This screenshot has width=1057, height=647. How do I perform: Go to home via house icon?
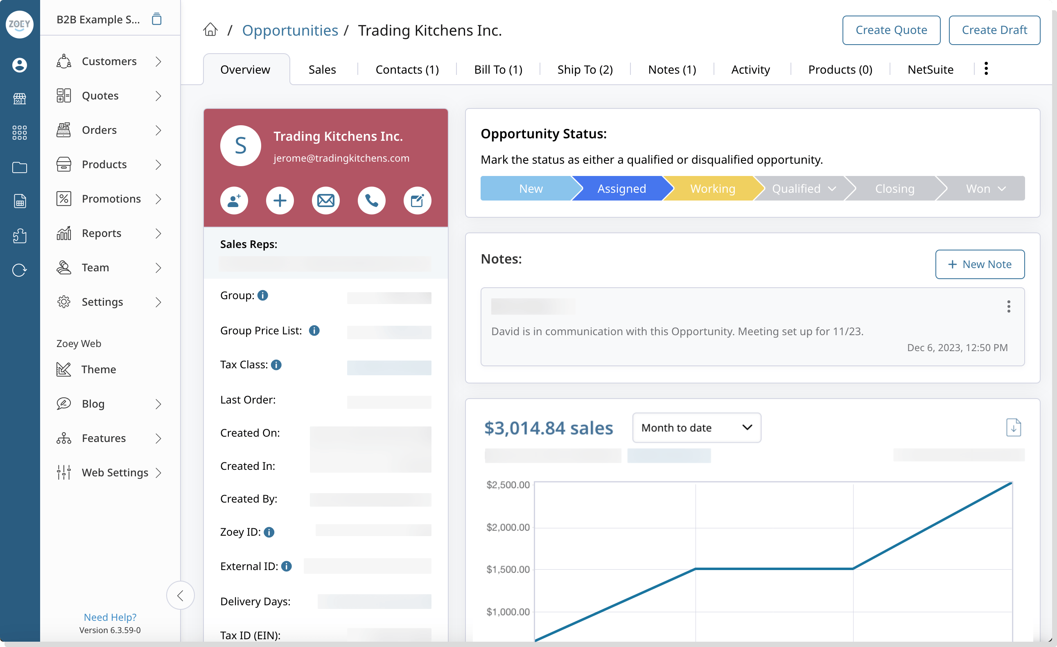[210, 29]
